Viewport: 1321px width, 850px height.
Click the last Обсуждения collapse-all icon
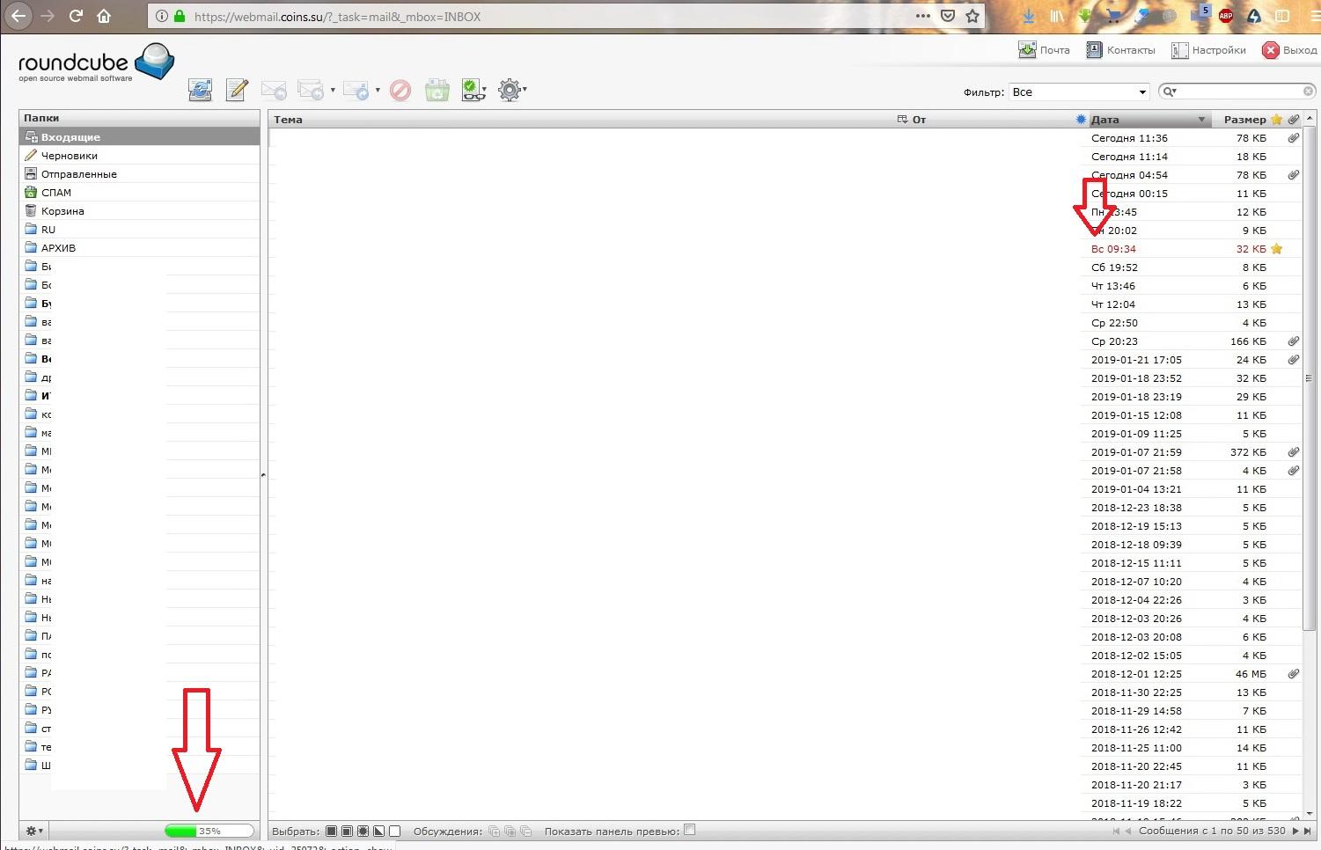tap(525, 831)
